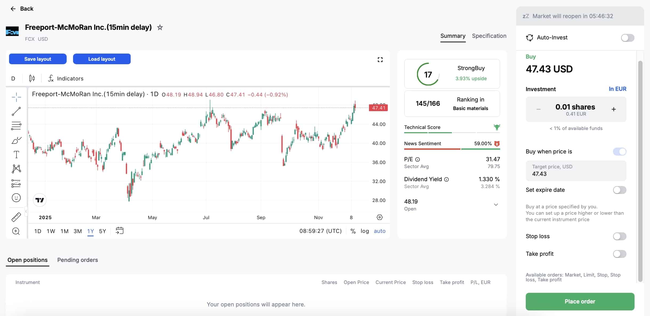Open the Indicators fx menu
650x316 pixels.
(x=66, y=78)
